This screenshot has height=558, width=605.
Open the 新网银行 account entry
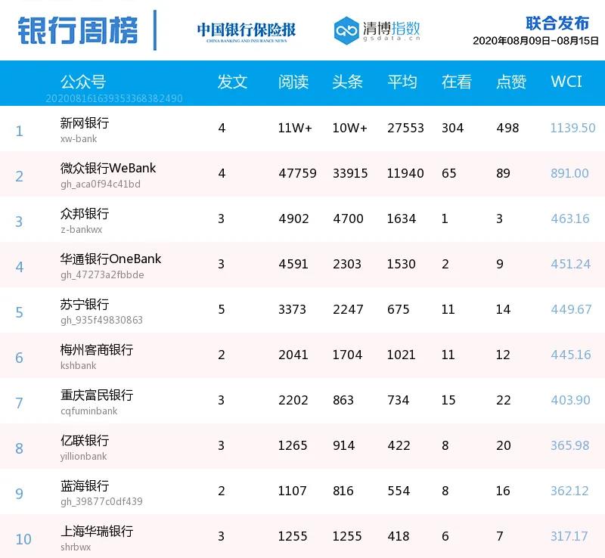85,122
